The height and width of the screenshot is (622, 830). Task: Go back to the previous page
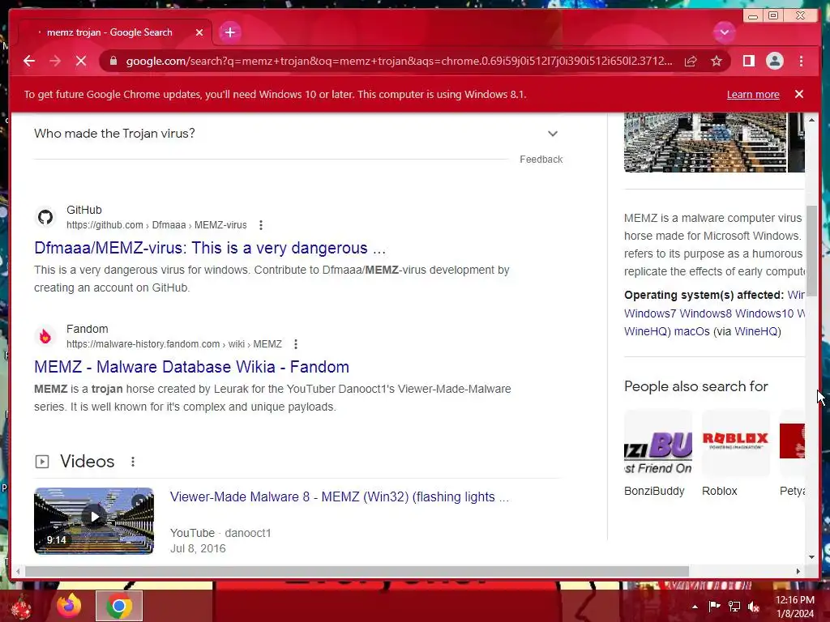pyautogui.click(x=29, y=61)
